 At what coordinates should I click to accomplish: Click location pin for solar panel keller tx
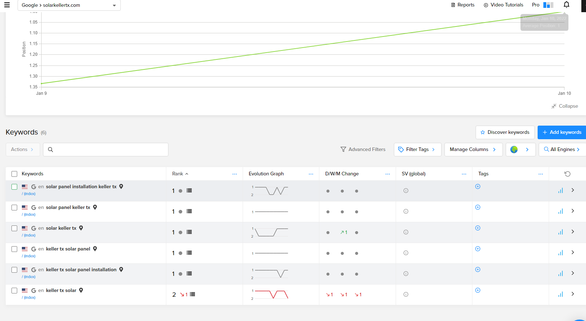[x=95, y=207]
